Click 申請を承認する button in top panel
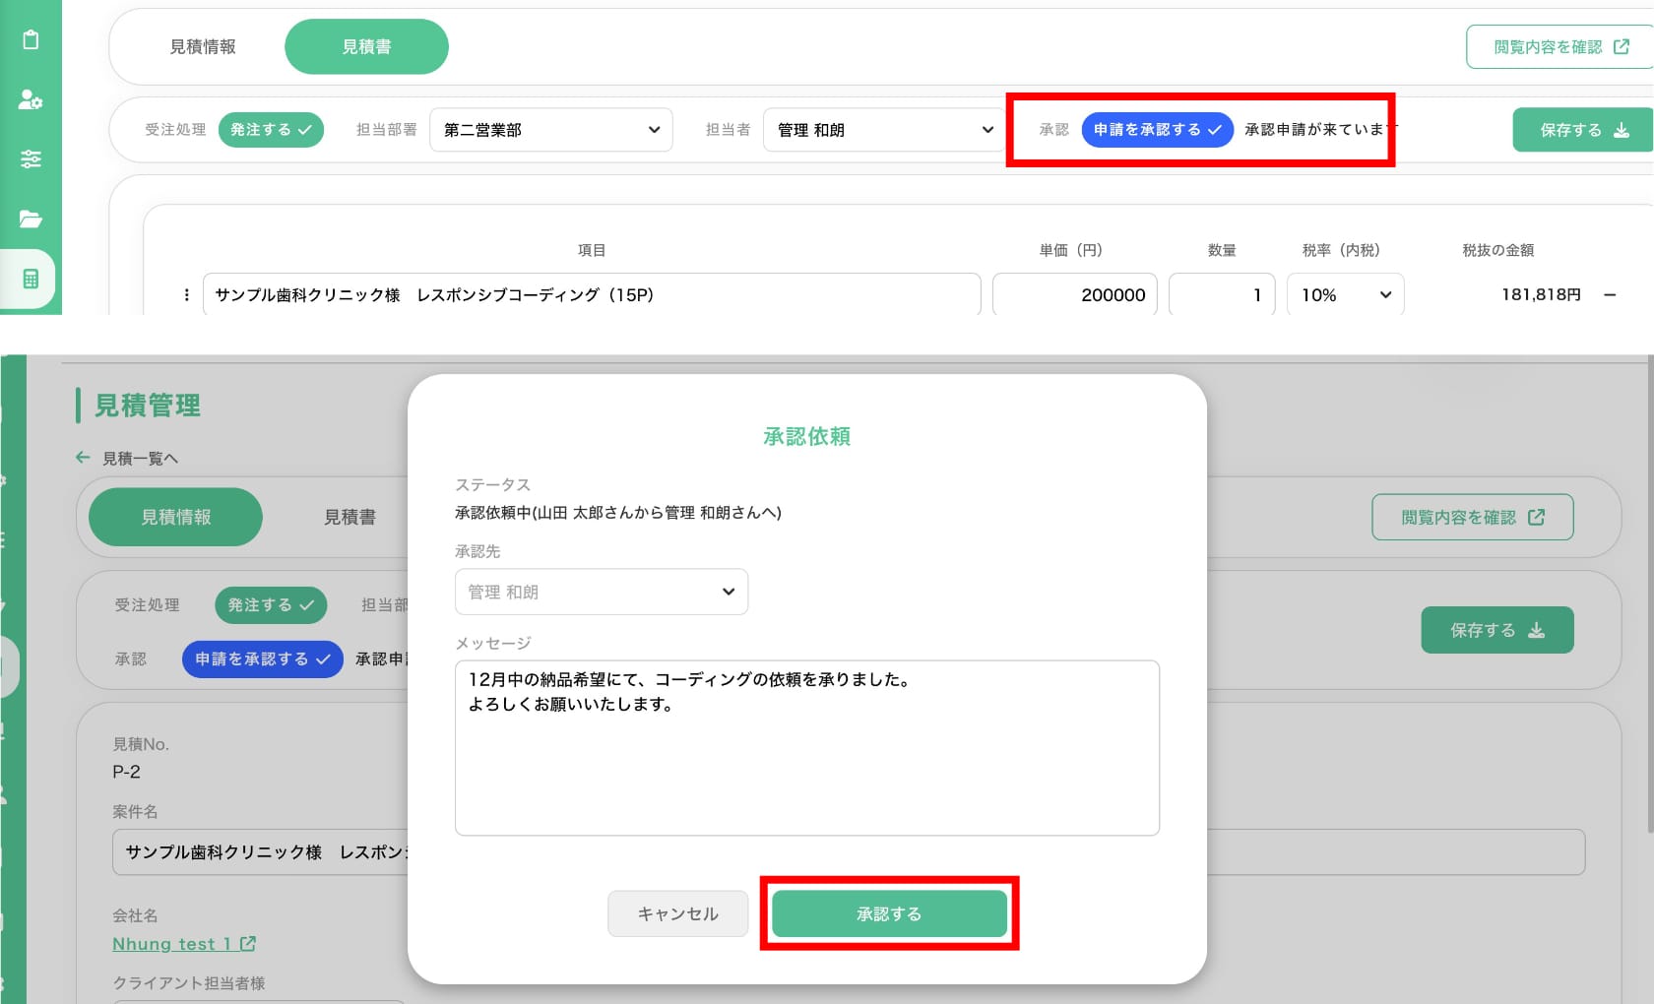Image resolution: width=1654 pixels, height=1004 pixels. 1157,130
